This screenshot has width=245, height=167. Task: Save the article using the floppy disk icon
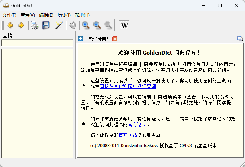pos(46,25)
